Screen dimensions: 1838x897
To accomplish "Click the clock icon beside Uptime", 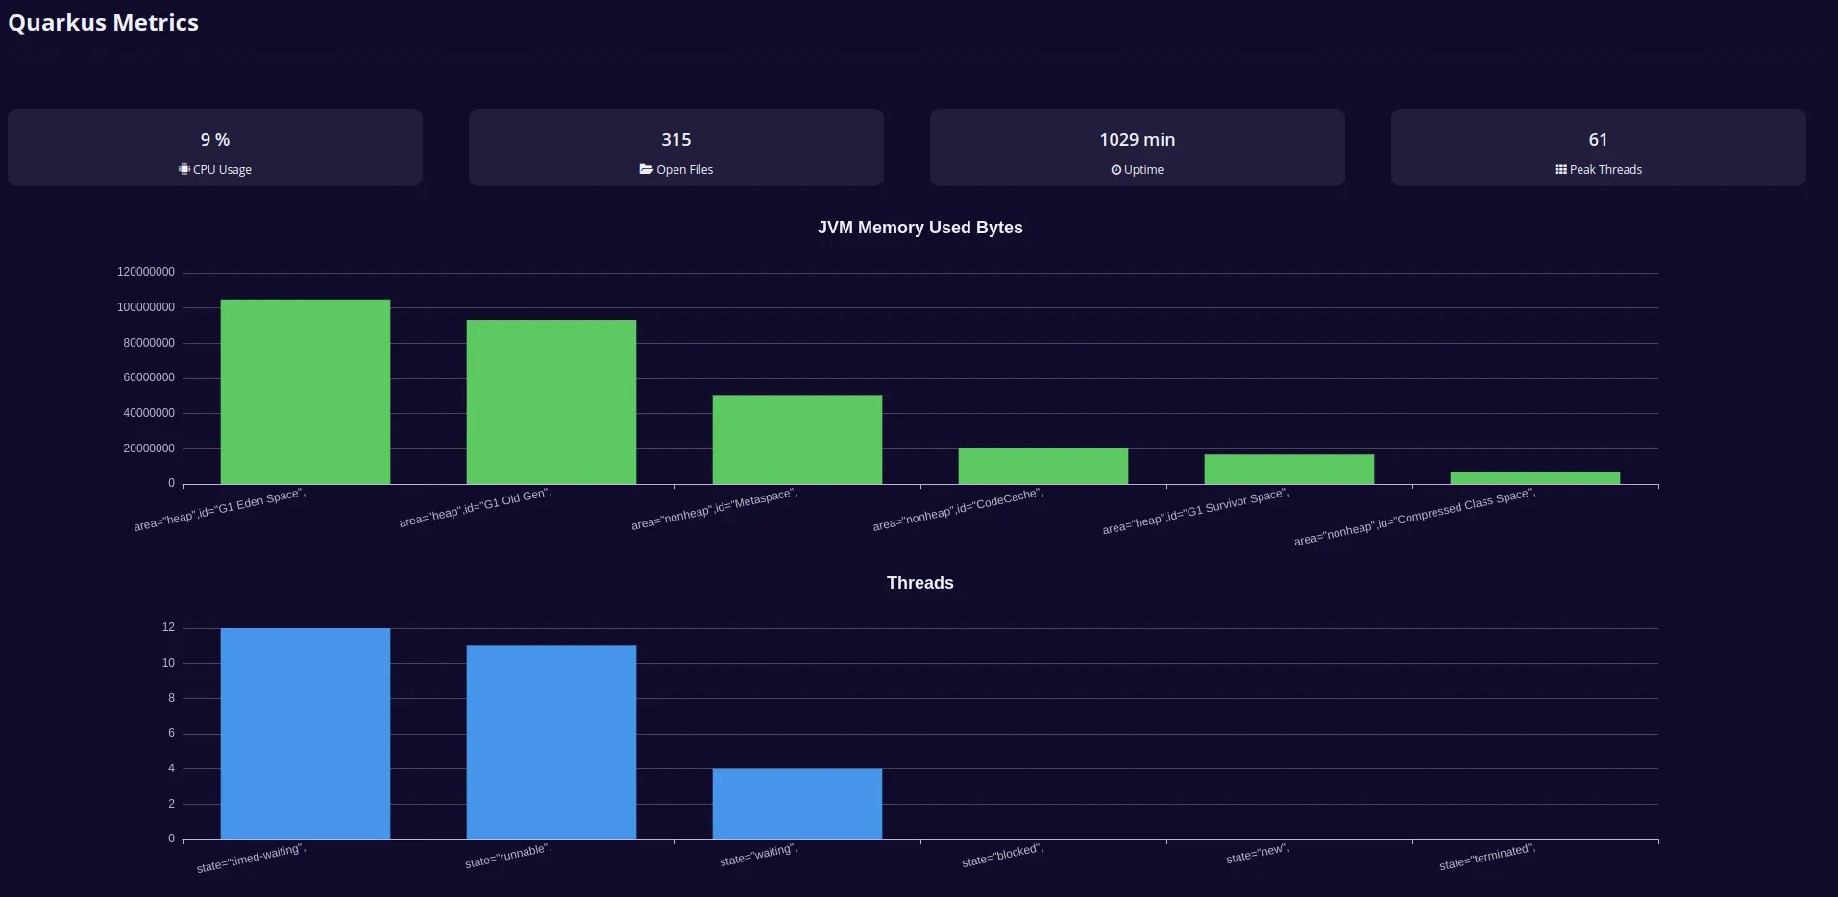I will [x=1116, y=170].
